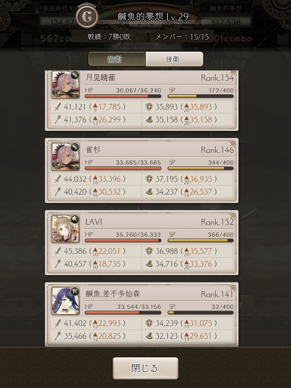This screenshot has width=291, height=388.
Task: Click the hammer class badge on LAVI portrait
Action: point(75,219)
